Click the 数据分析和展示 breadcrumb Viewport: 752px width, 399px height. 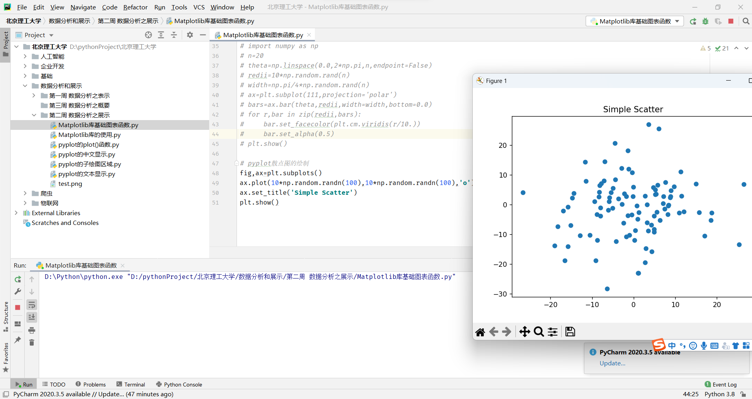pos(69,21)
